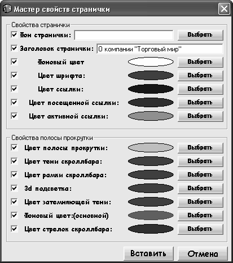The height and width of the screenshot is (263, 233).
Task: Click the Цвет тени скроллбара color swatch
Action: tap(151, 161)
